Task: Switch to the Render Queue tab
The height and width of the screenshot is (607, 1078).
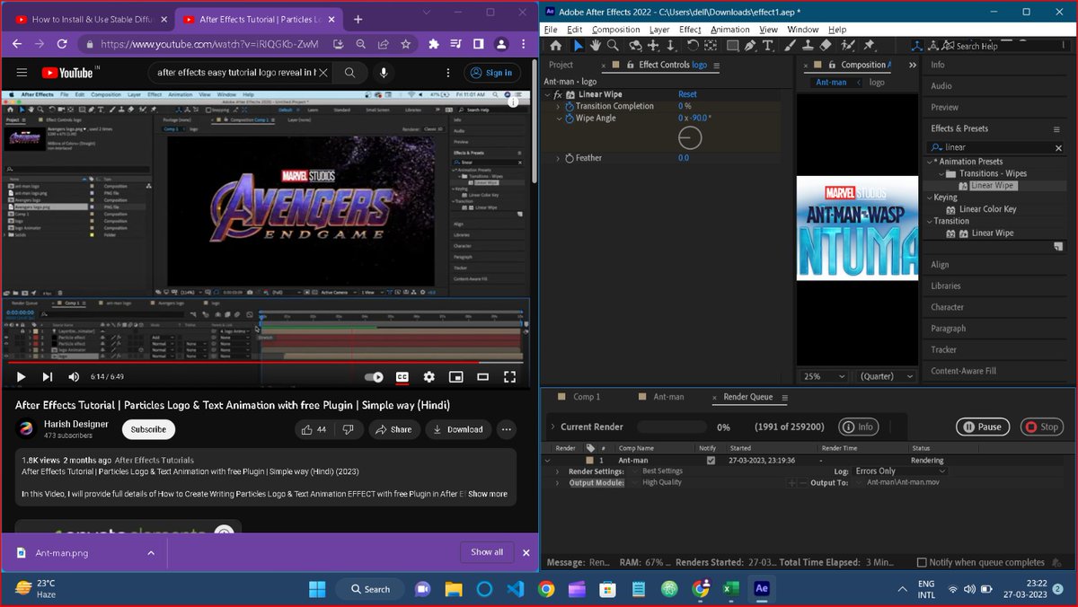Action: [749, 397]
